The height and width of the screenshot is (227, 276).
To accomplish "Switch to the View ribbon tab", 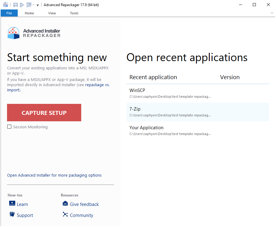I will pyautogui.click(x=52, y=13).
